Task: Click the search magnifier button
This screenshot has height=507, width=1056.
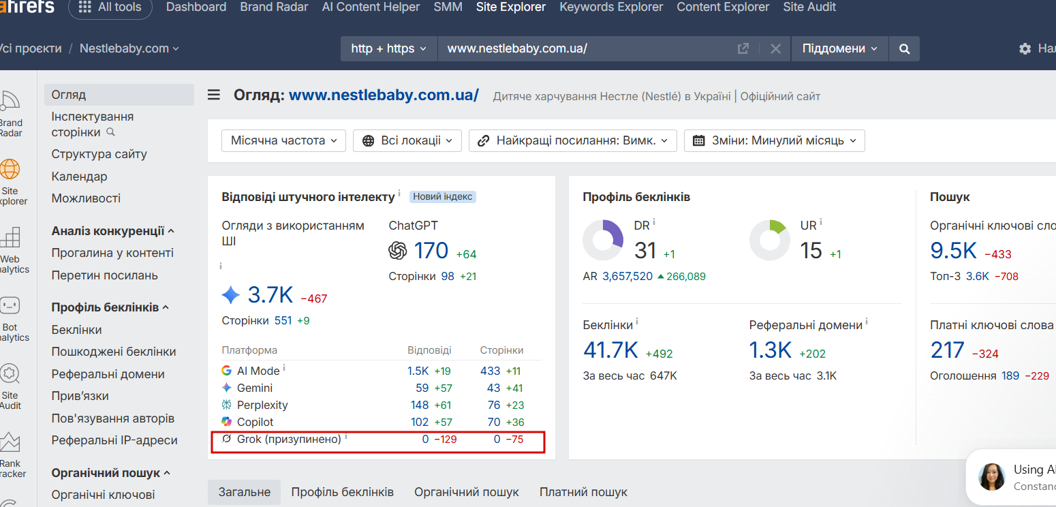Action: click(x=904, y=48)
